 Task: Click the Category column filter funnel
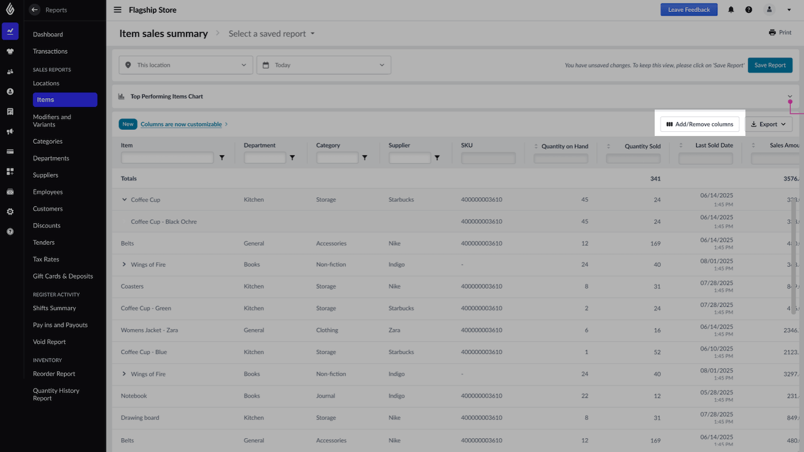tap(365, 158)
